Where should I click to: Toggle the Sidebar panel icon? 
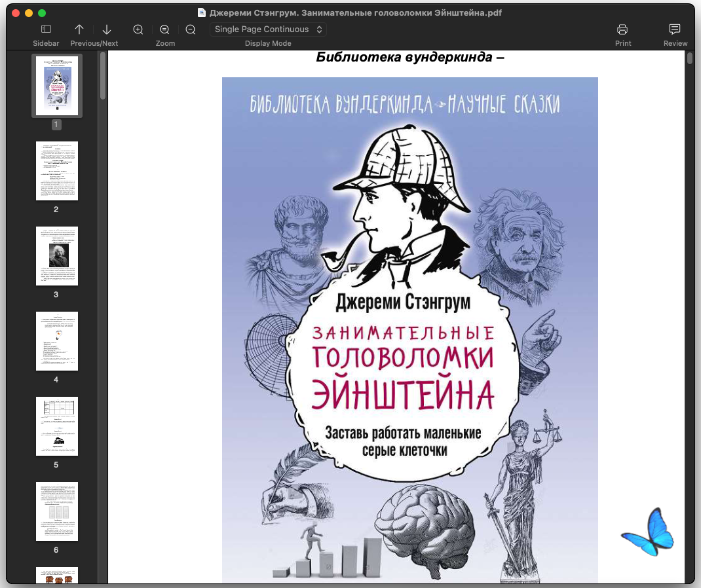46,29
